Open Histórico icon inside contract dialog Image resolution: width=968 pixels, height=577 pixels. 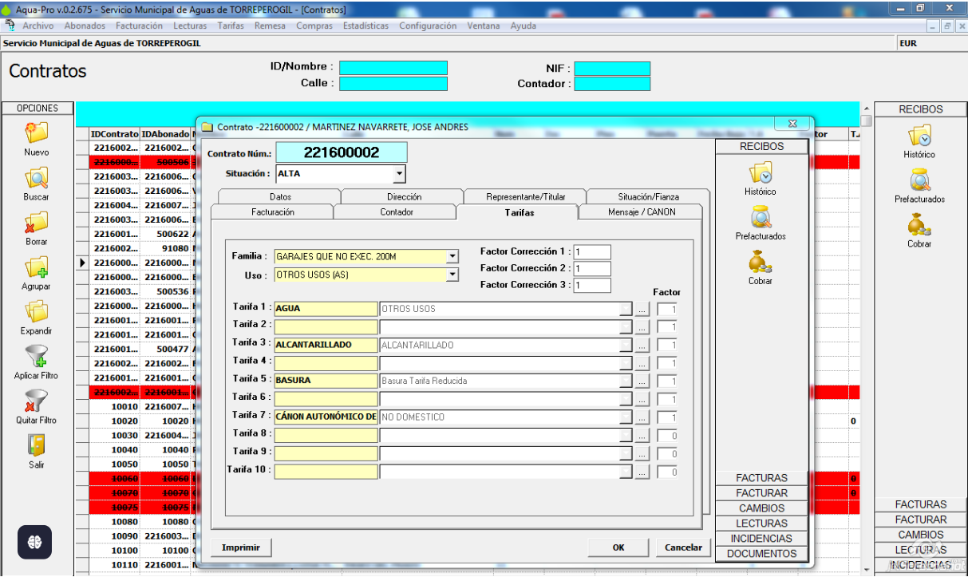[x=760, y=173]
